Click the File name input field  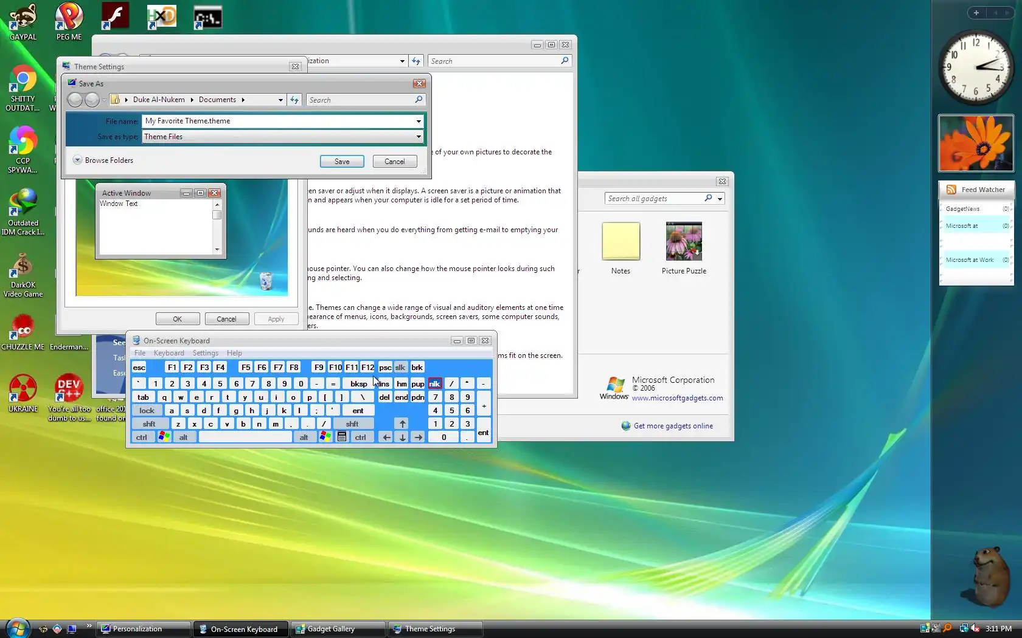279,121
